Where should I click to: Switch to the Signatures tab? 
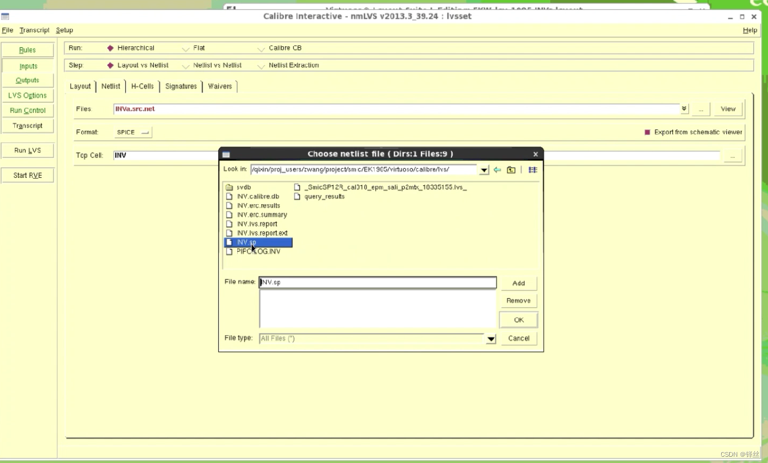pos(181,86)
